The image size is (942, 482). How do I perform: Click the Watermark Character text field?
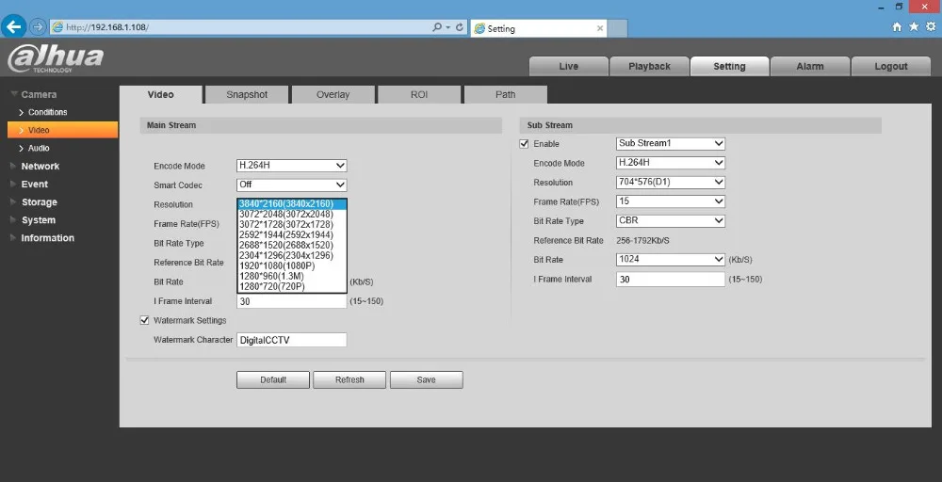[x=291, y=340]
